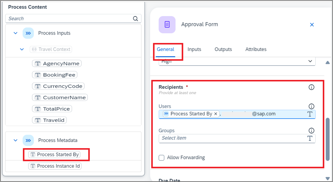The image size is (333, 182).
Task: Close the Approval Form panel
Action: tap(312, 25)
